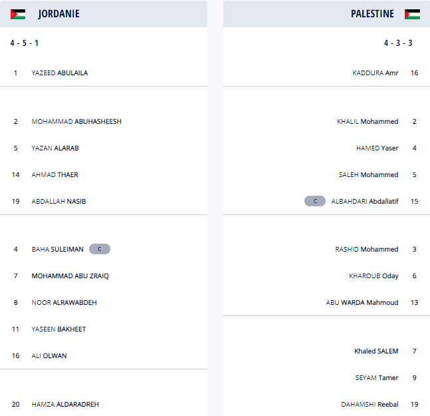Click the Palestine flag icon
This screenshot has width=430, height=416.
click(x=412, y=14)
